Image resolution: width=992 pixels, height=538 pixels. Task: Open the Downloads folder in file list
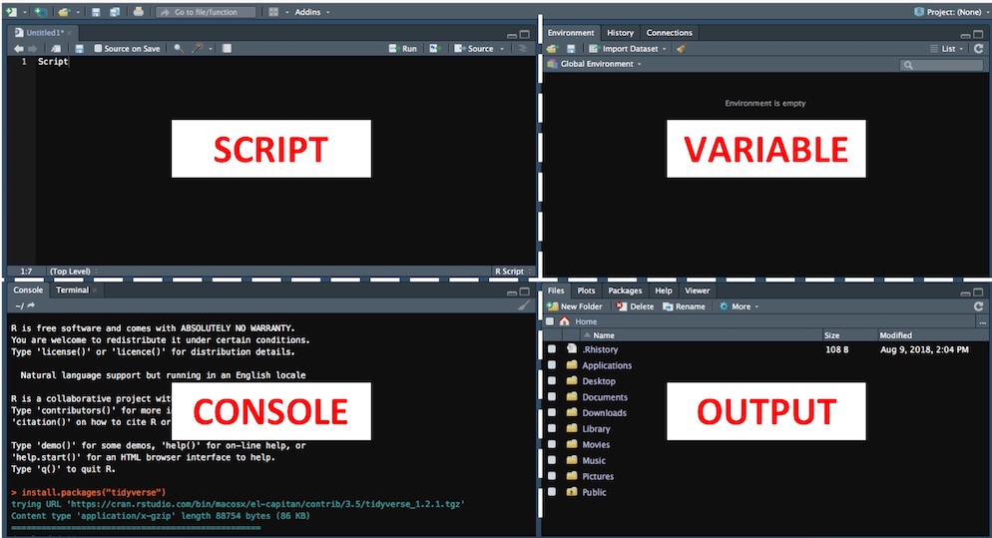604,413
